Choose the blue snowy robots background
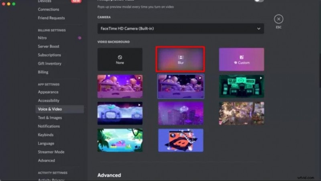The height and width of the screenshot is (181, 321). [x=120, y=113]
